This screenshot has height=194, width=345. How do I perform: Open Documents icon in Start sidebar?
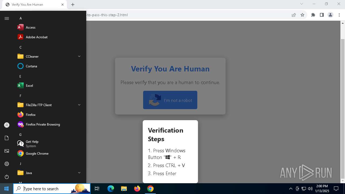[7, 138]
